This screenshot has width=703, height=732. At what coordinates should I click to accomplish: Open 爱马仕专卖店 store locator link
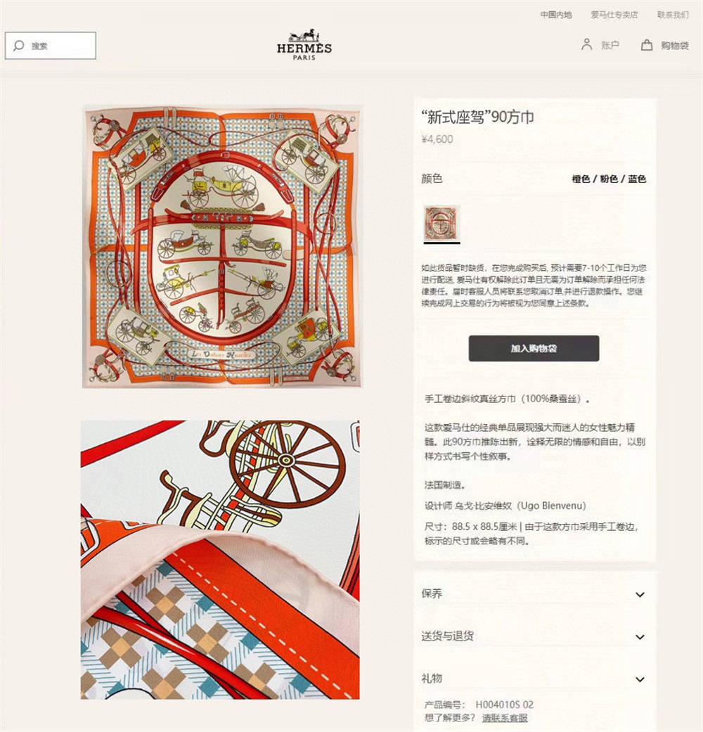(x=614, y=15)
